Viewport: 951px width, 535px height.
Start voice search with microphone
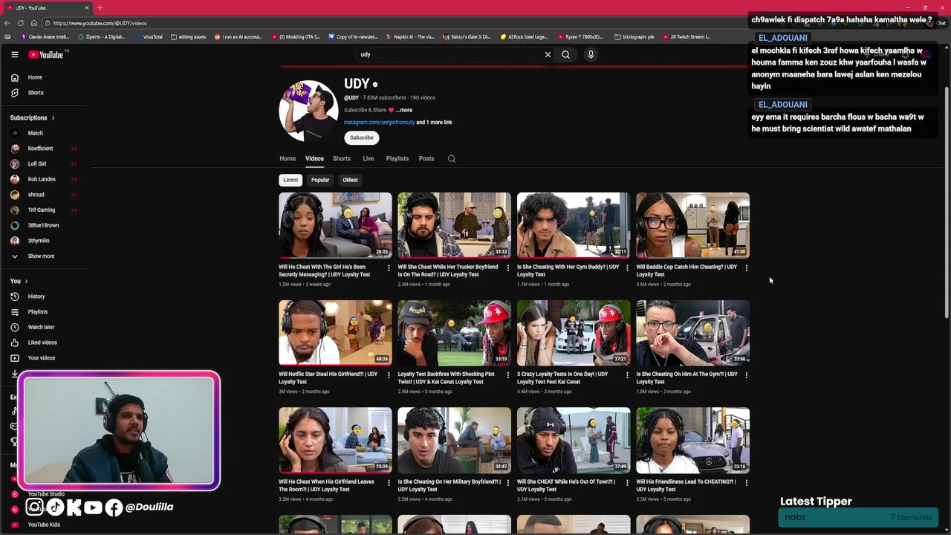pos(591,54)
